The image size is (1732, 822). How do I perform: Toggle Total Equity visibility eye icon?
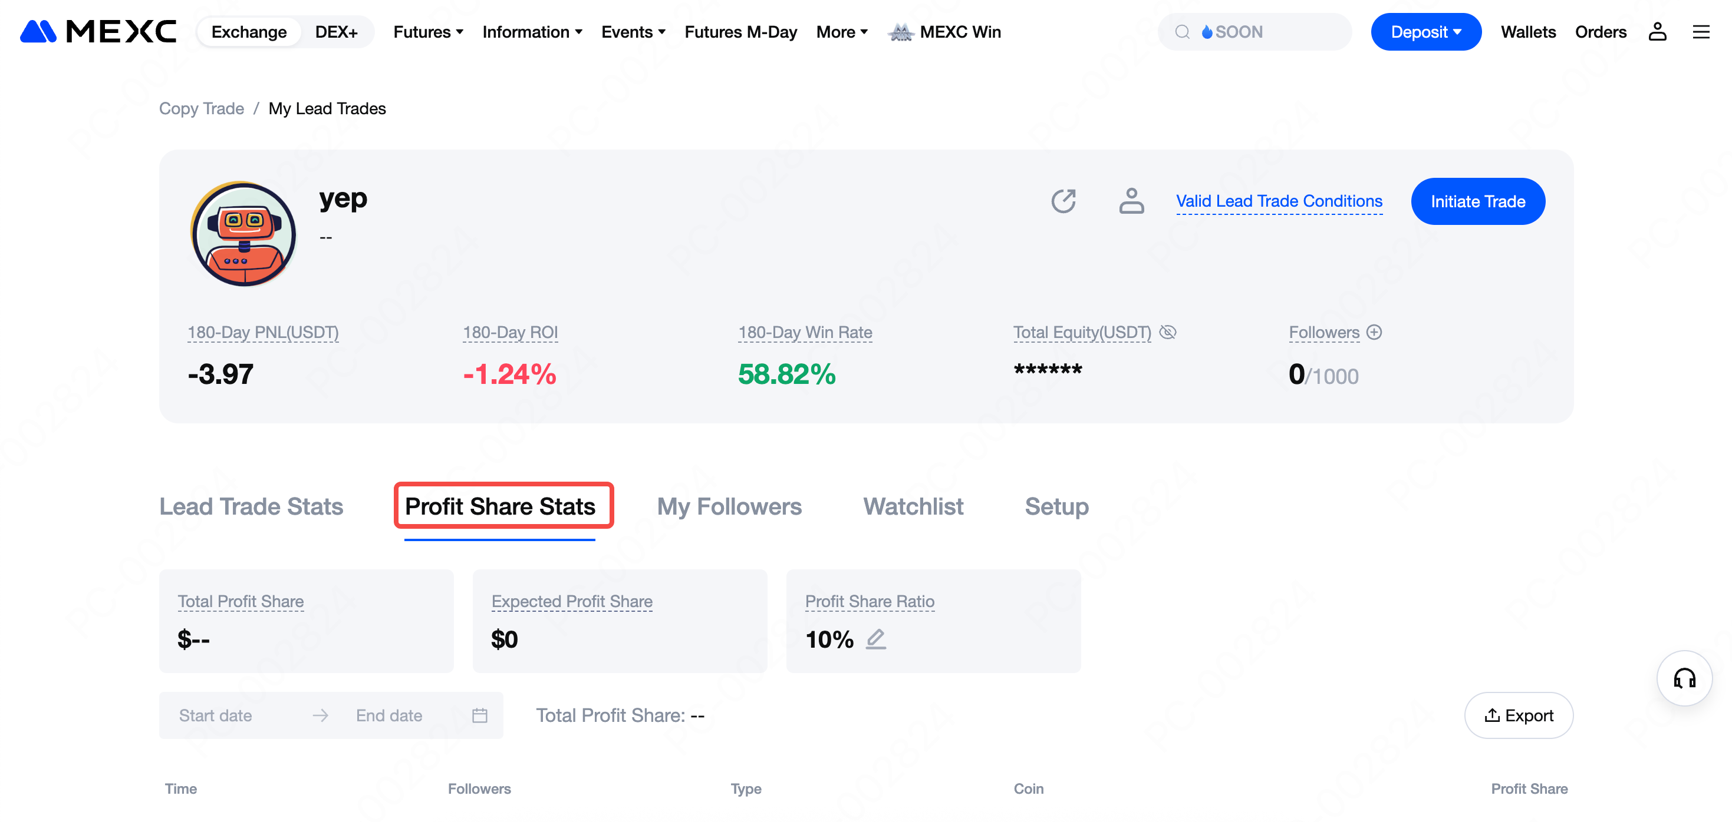click(x=1168, y=333)
